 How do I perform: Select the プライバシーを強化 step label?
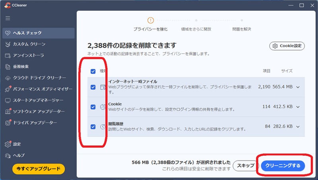click(151, 29)
